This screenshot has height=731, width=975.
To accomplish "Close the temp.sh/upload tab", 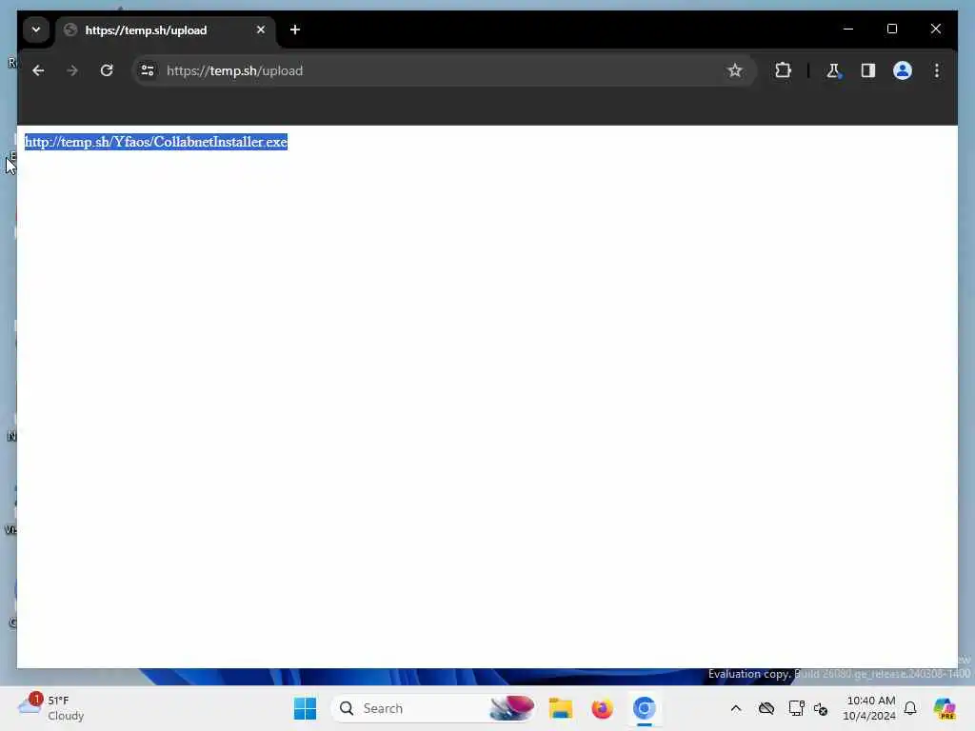I will point(261,30).
